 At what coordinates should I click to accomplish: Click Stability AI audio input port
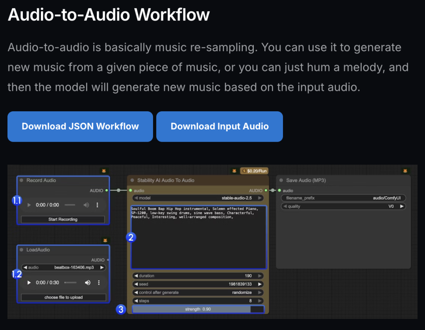click(x=130, y=190)
